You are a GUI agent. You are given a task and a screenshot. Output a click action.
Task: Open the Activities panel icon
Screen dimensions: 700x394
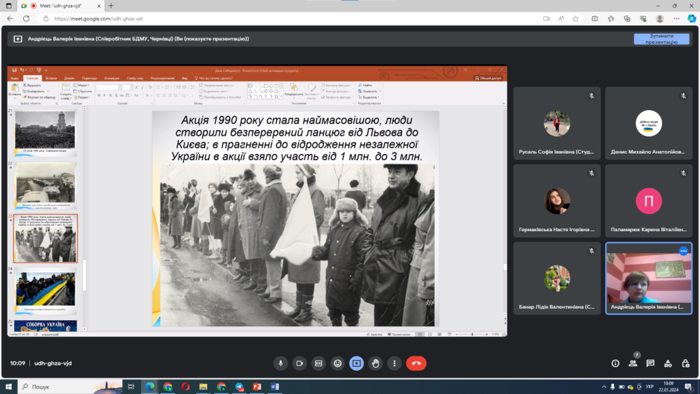(667, 363)
